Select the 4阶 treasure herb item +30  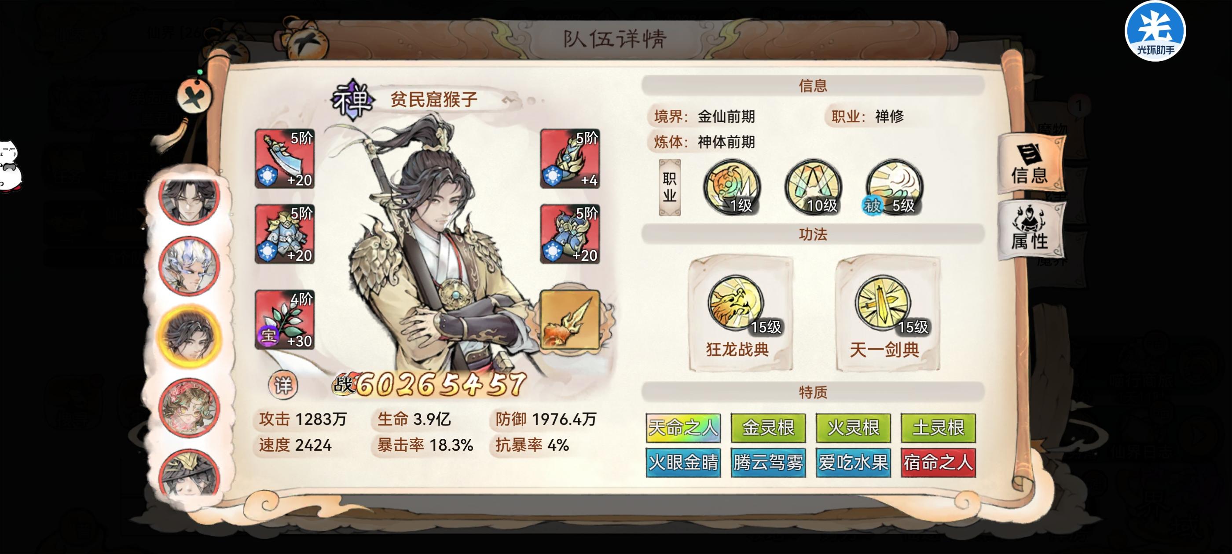[285, 320]
